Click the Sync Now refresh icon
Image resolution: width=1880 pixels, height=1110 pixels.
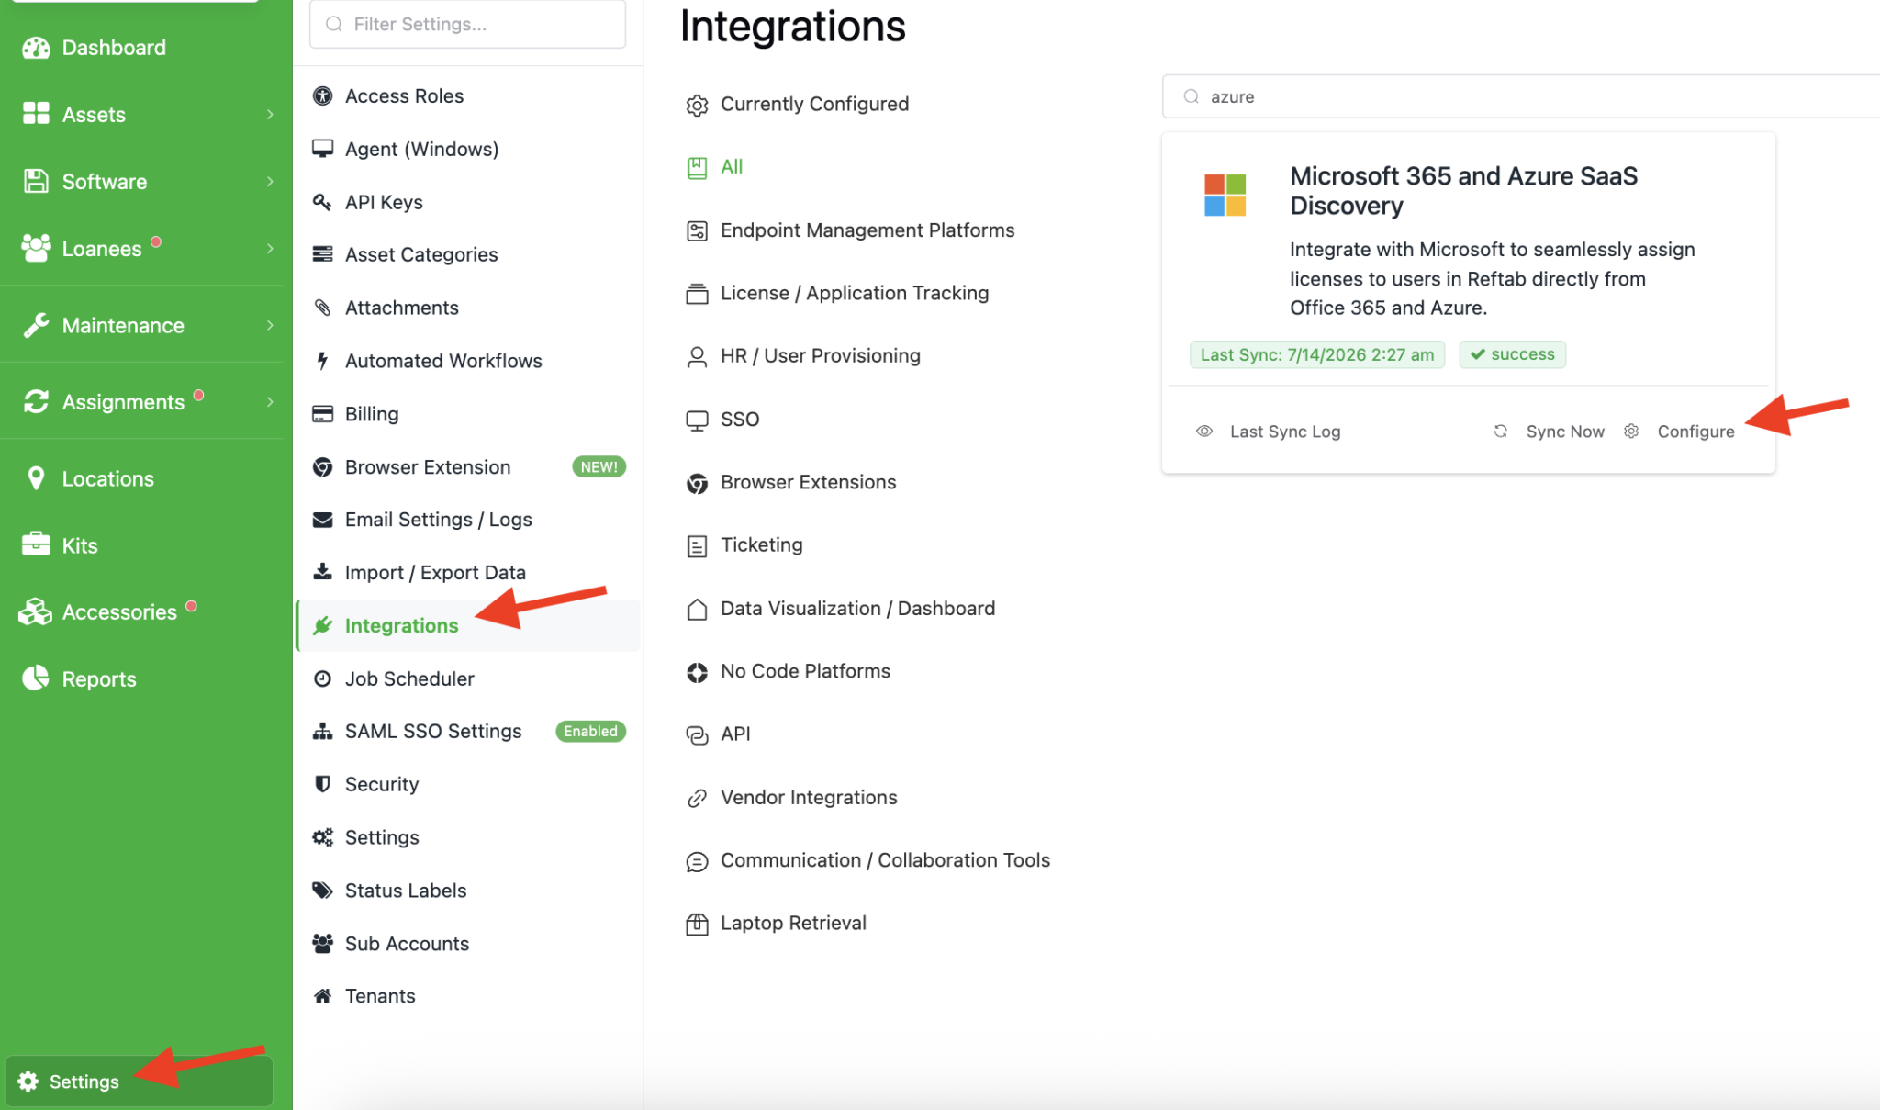click(x=1500, y=432)
